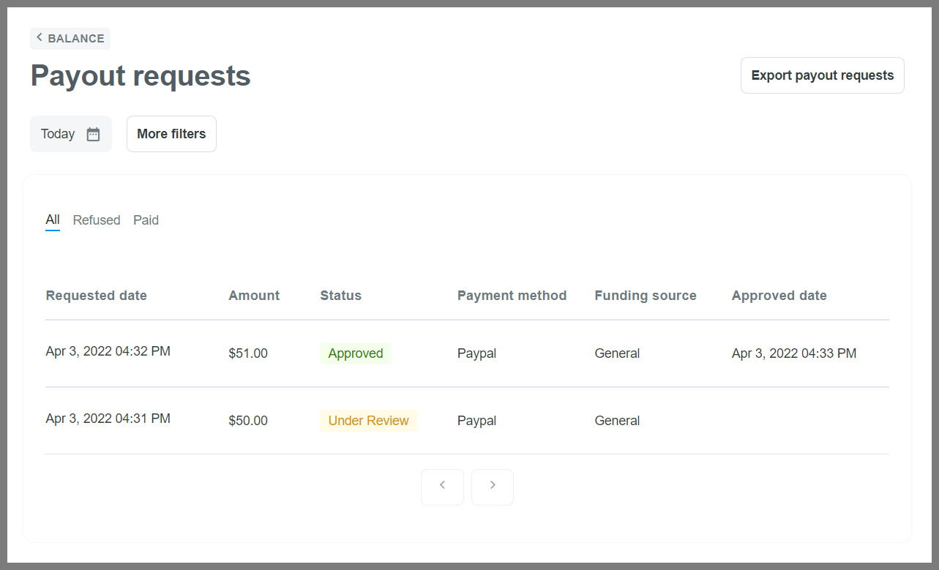Click the Requested date column header
This screenshot has width=939, height=570.
click(x=96, y=296)
